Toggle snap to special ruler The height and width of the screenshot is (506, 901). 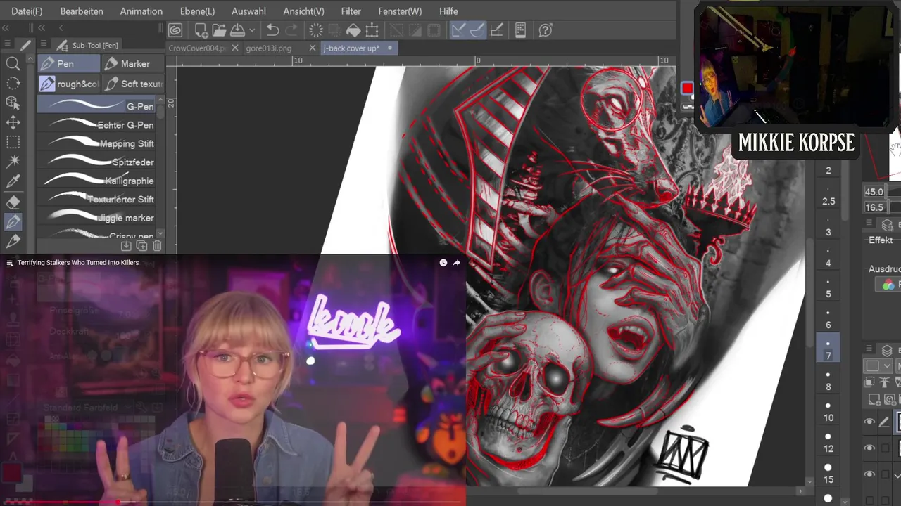click(477, 30)
